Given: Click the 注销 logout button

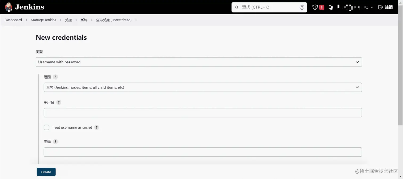Looking at the screenshot, I should [385, 7].
